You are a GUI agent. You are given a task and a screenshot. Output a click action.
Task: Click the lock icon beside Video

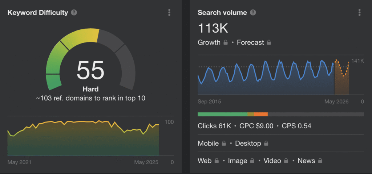286,161
